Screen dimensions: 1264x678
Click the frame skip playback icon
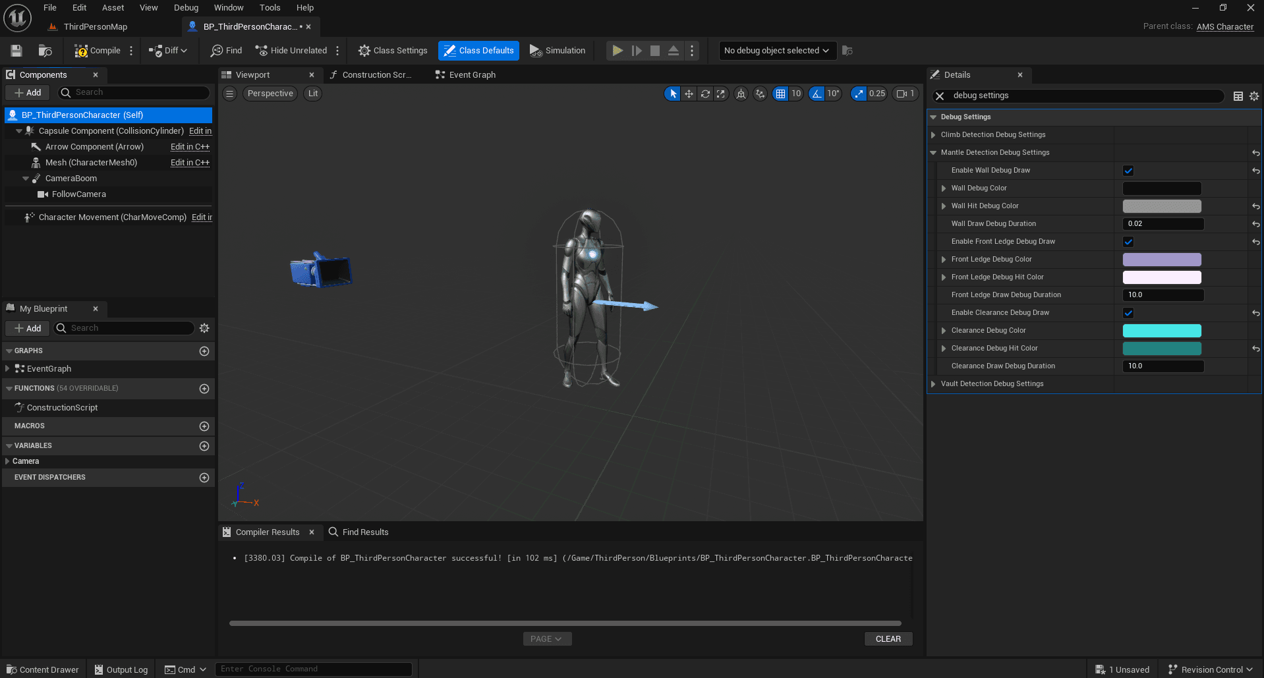point(637,51)
